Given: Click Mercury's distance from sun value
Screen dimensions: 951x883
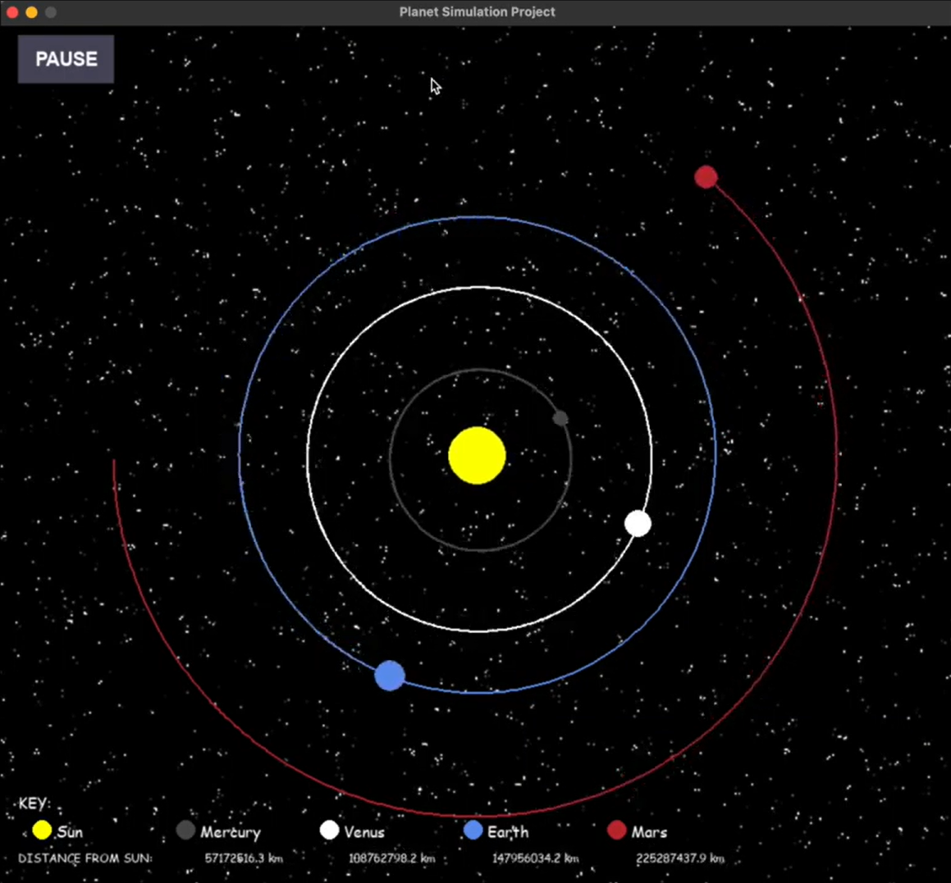Looking at the screenshot, I should point(244,858).
